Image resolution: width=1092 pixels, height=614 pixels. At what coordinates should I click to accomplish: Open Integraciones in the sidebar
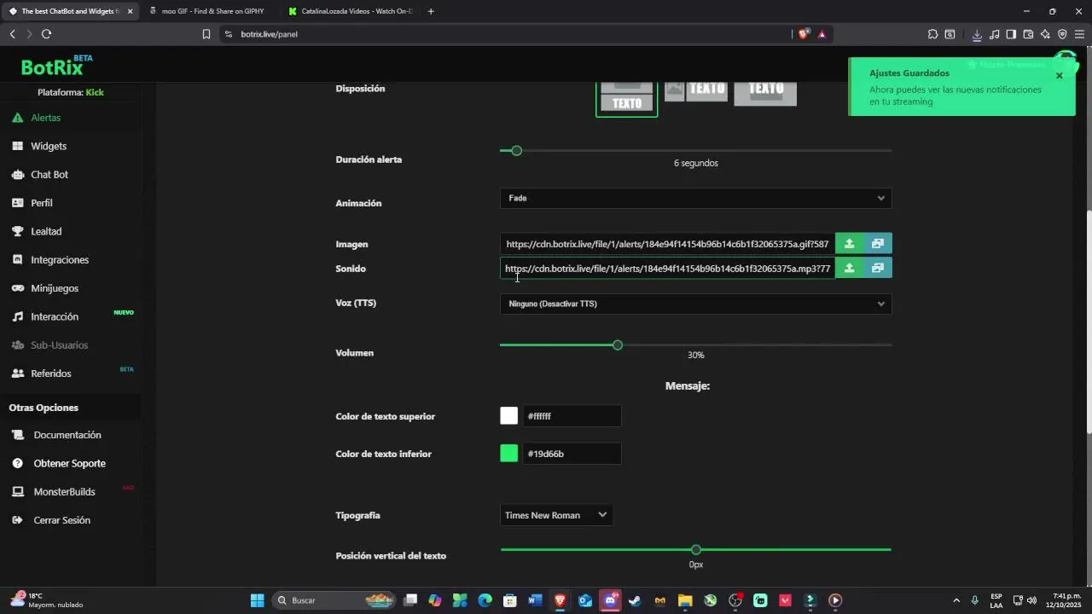60,259
